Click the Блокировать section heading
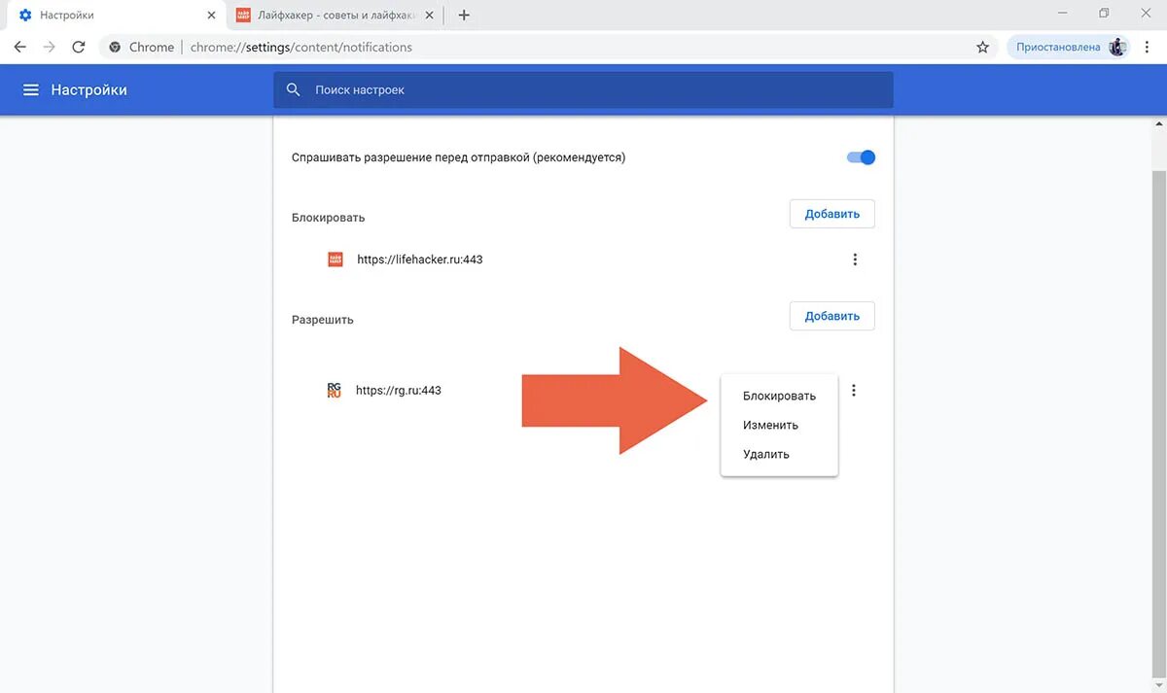Screen dimensions: 1167x693 point(328,218)
